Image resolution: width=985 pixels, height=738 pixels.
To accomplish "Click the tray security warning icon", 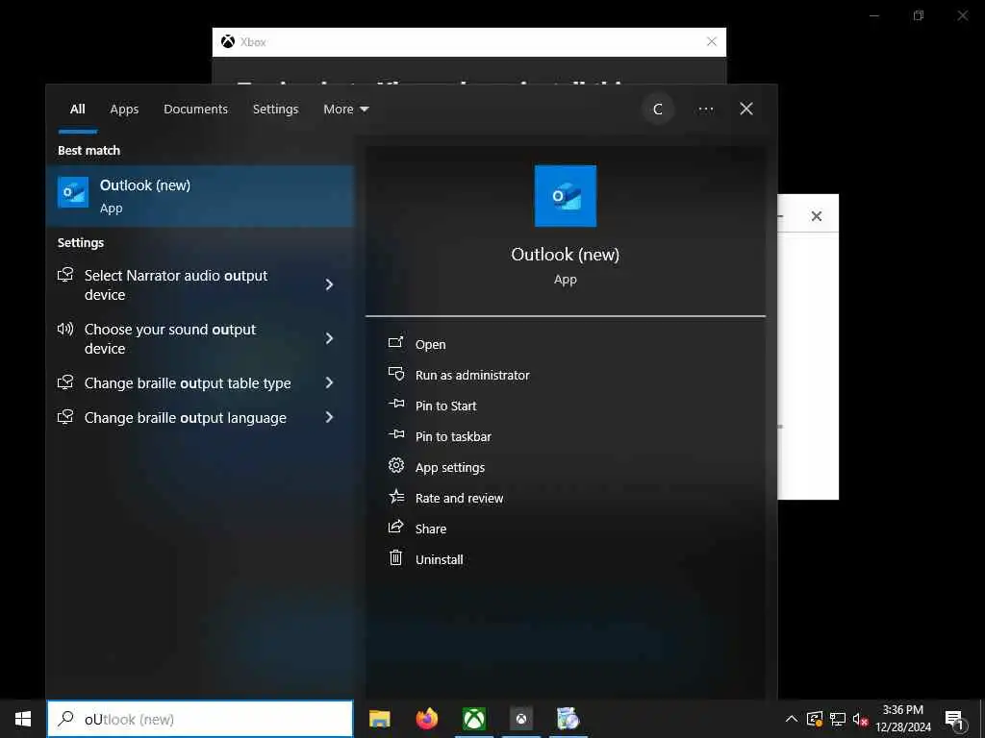I will point(815,719).
